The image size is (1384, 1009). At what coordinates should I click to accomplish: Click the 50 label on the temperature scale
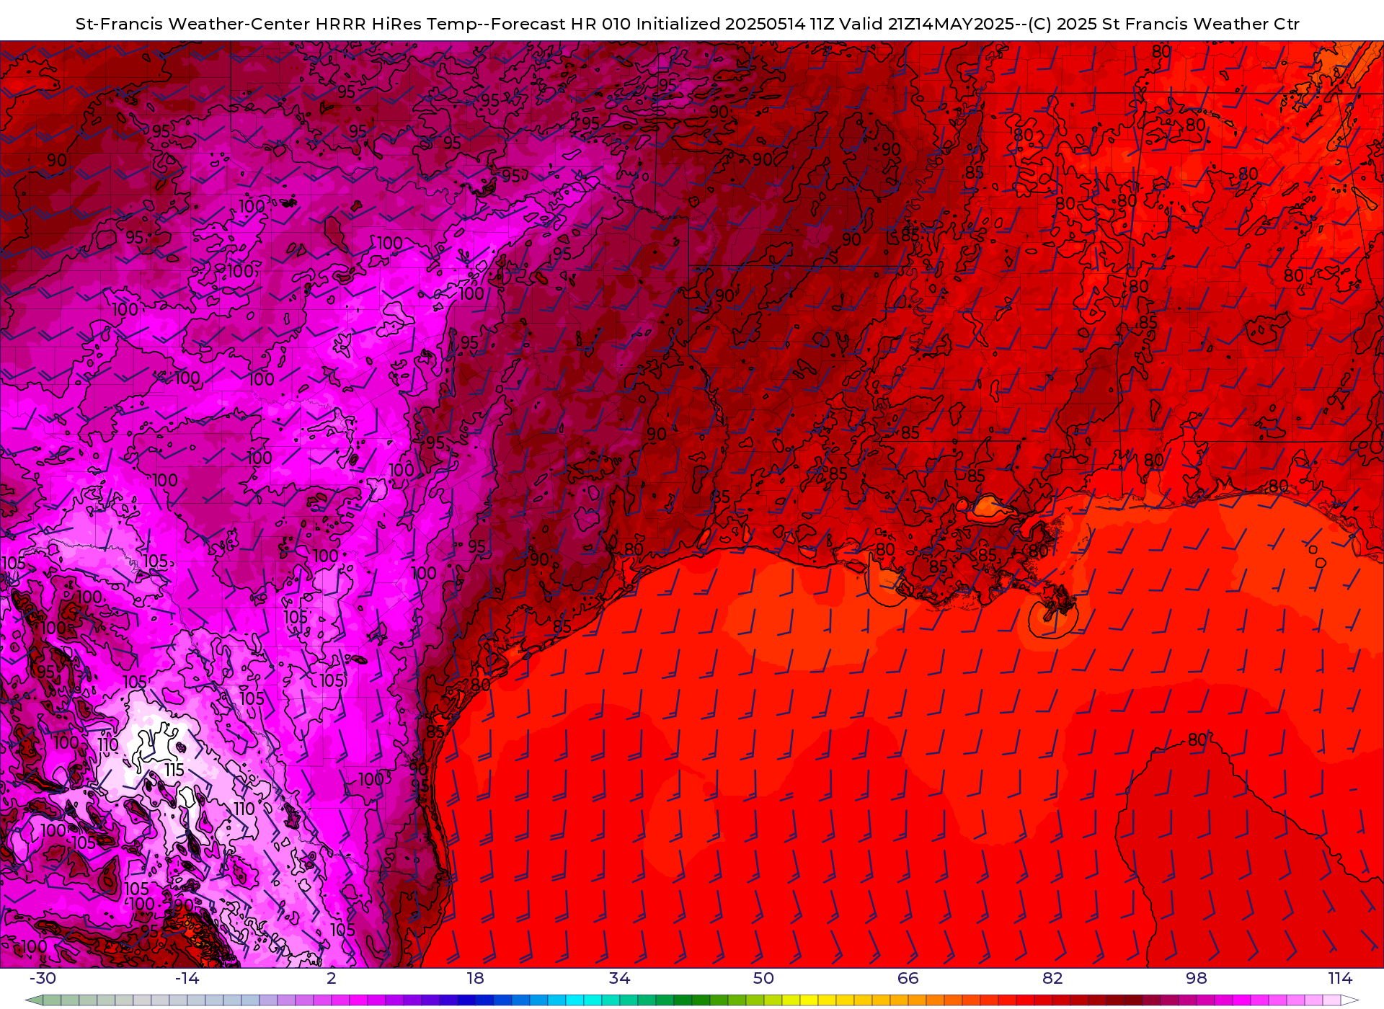(764, 978)
